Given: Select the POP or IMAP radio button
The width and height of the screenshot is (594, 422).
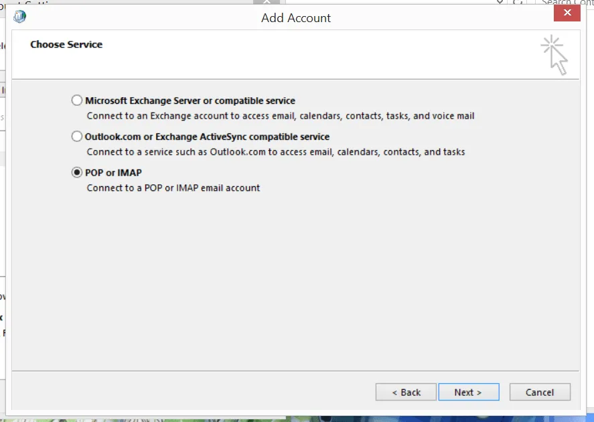Looking at the screenshot, I should pos(77,172).
